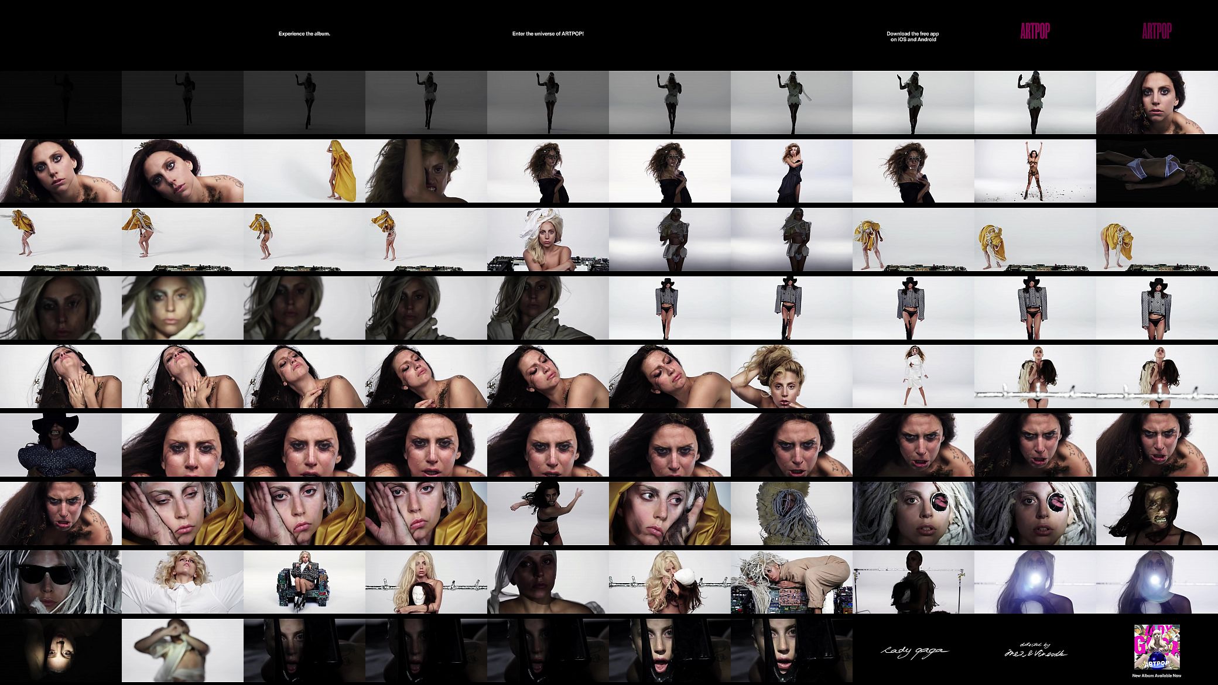
Task: Select figure in beige lying on electronics pile
Action: (792, 582)
